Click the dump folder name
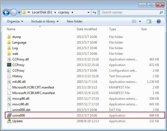Viewport: 167px width, 131px height. pos(17,37)
